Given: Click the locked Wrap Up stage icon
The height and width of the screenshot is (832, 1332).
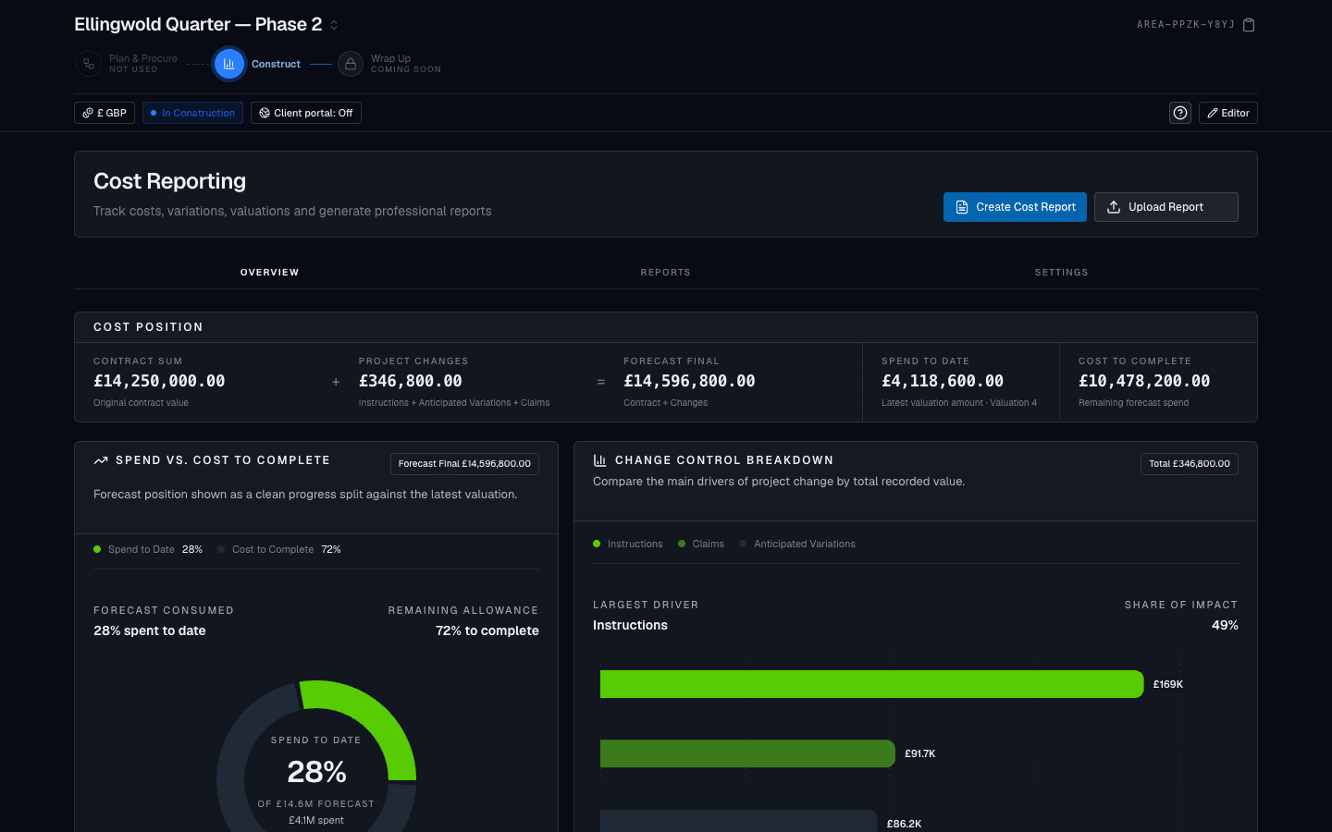Looking at the screenshot, I should [351, 64].
